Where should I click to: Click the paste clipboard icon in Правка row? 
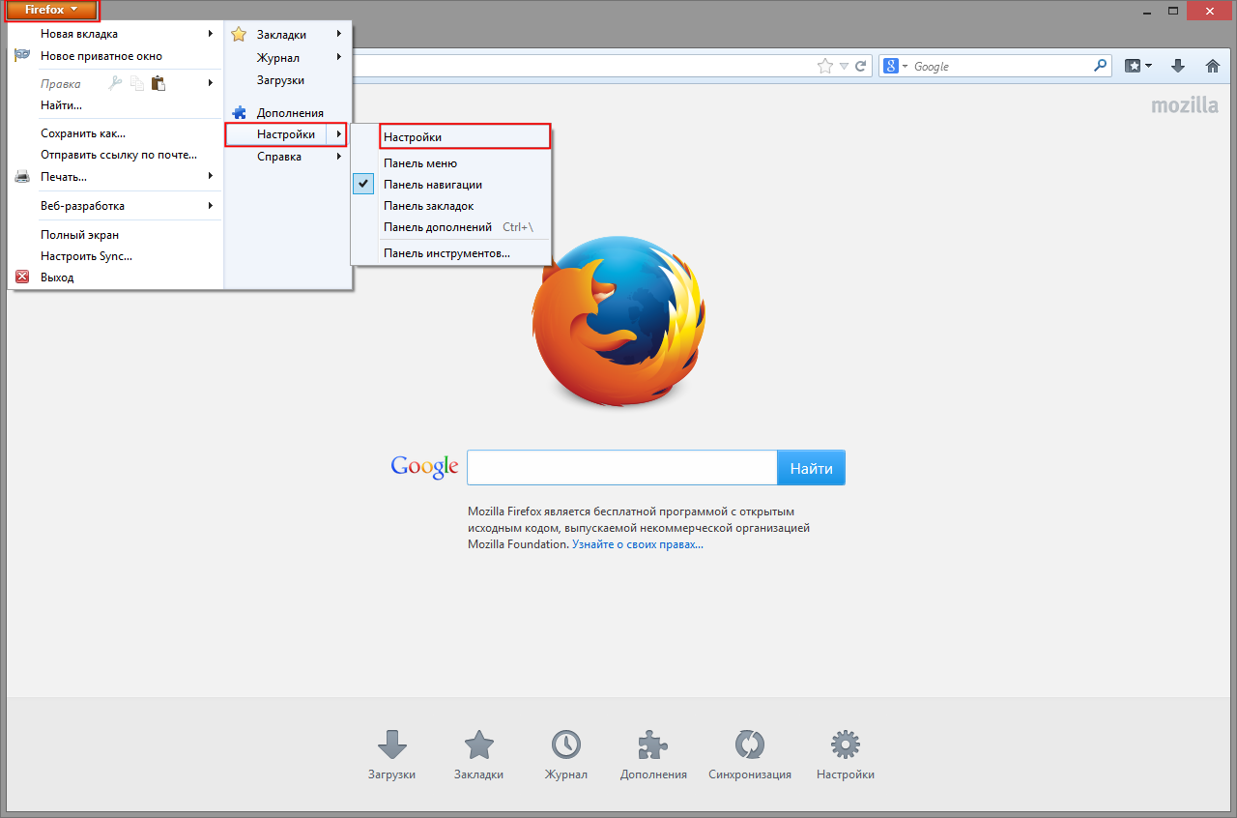[158, 83]
